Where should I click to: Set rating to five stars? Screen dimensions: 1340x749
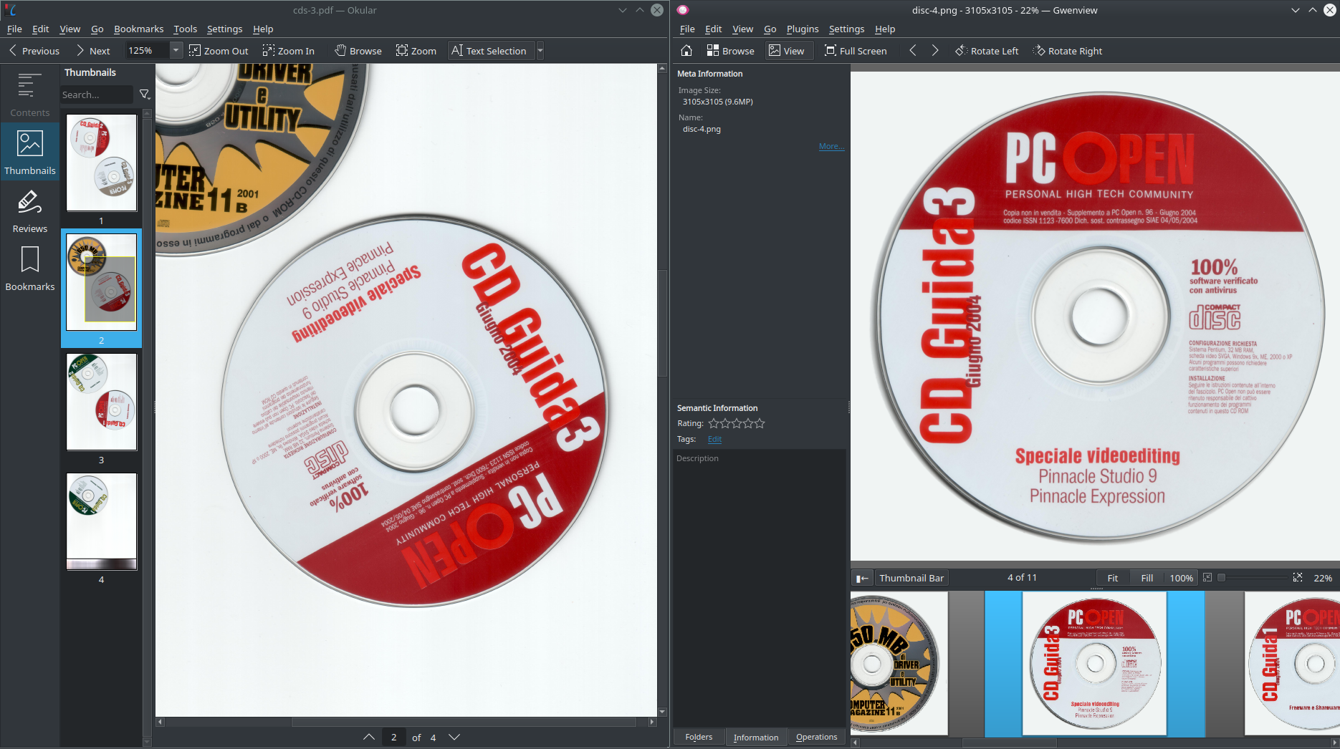coord(760,423)
